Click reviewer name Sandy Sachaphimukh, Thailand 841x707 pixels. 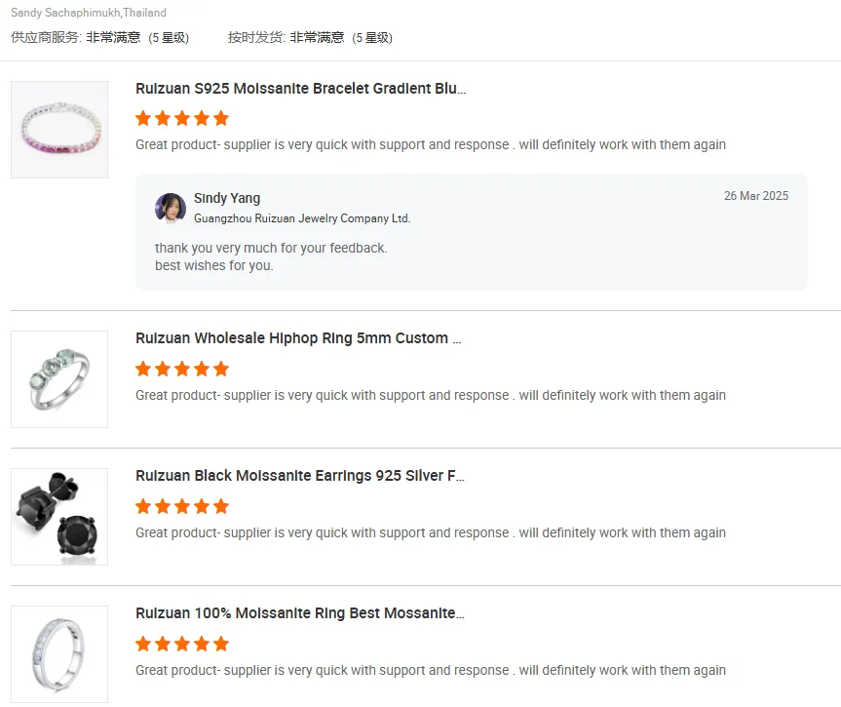(x=89, y=13)
